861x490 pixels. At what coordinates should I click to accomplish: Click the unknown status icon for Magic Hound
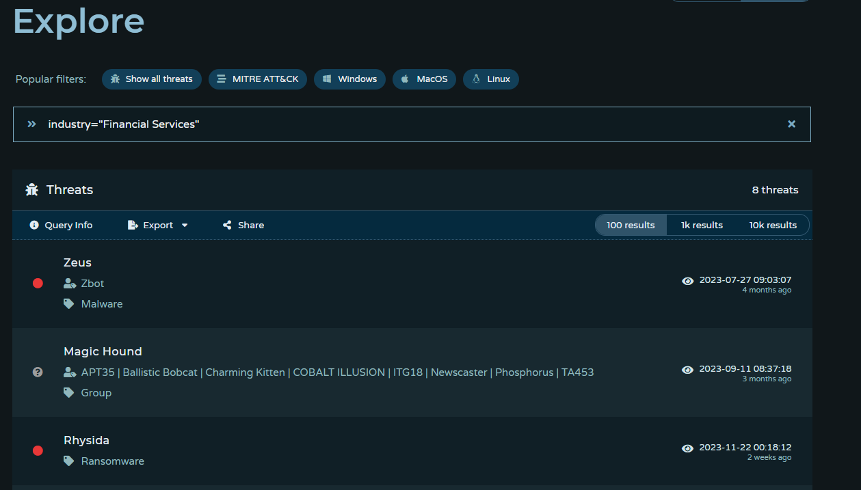(38, 372)
